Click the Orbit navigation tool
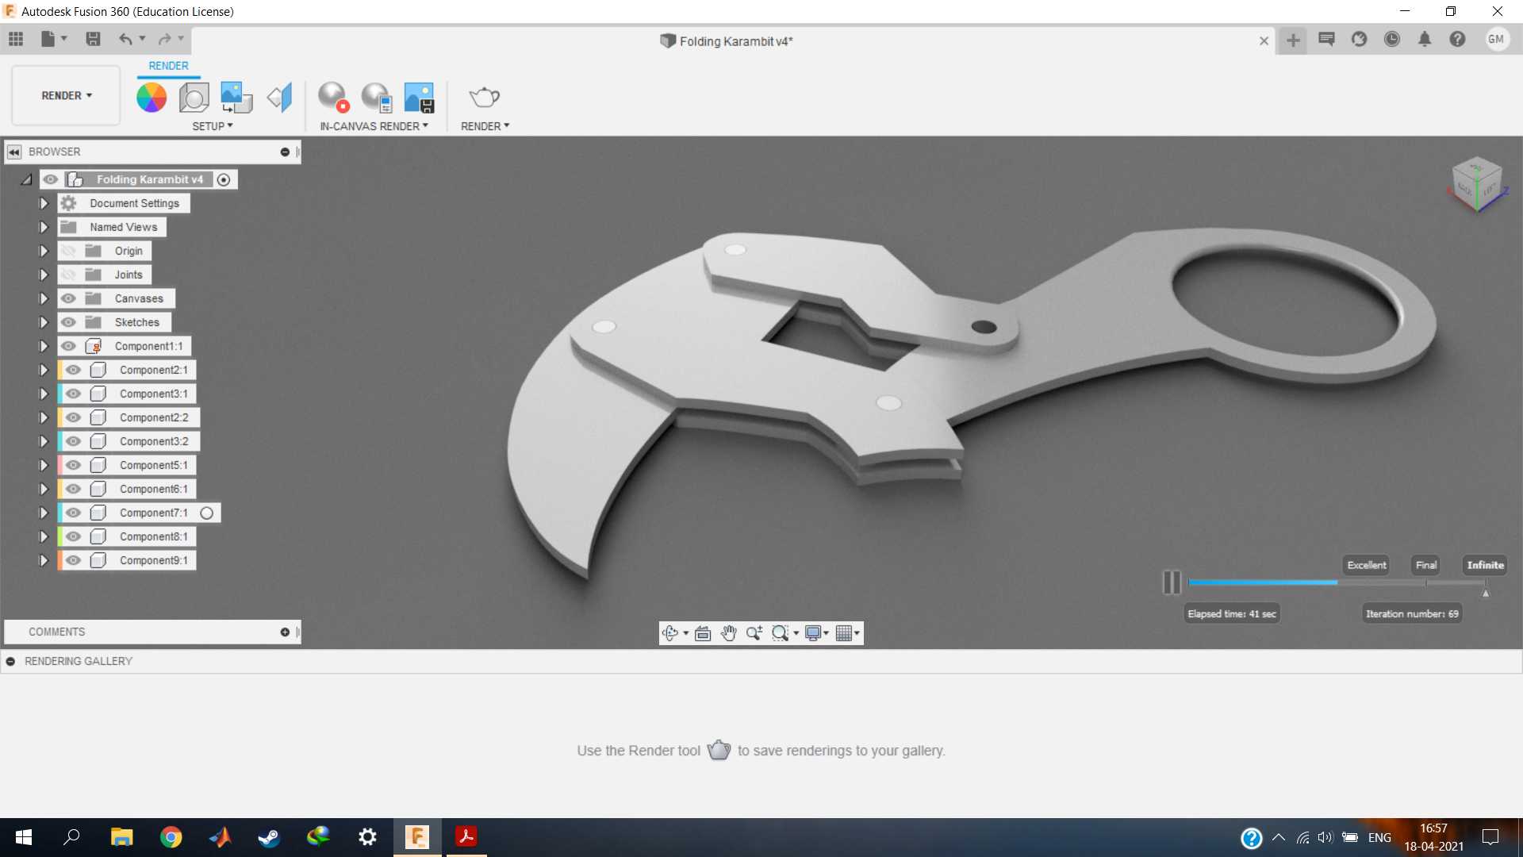The width and height of the screenshot is (1523, 857). (x=669, y=633)
